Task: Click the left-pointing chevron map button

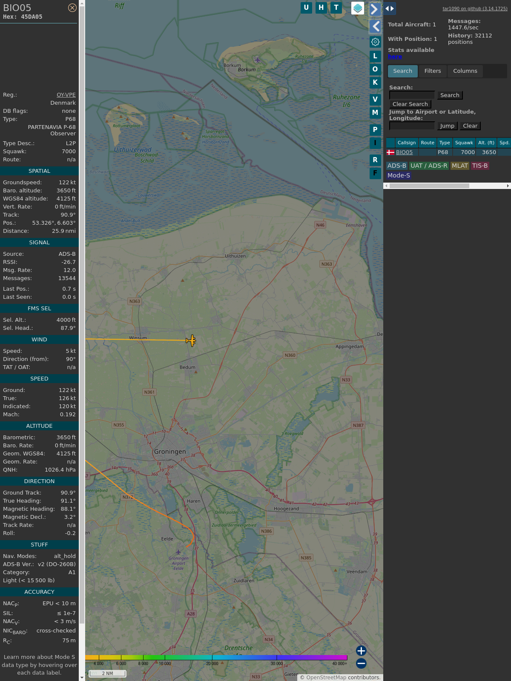Action: point(375,26)
